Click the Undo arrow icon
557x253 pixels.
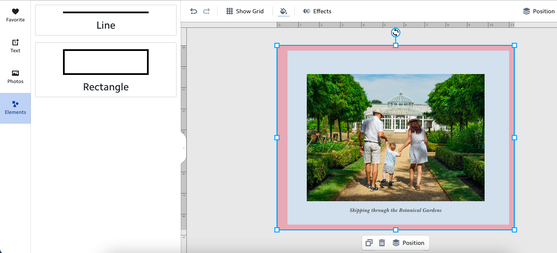(x=194, y=11)
